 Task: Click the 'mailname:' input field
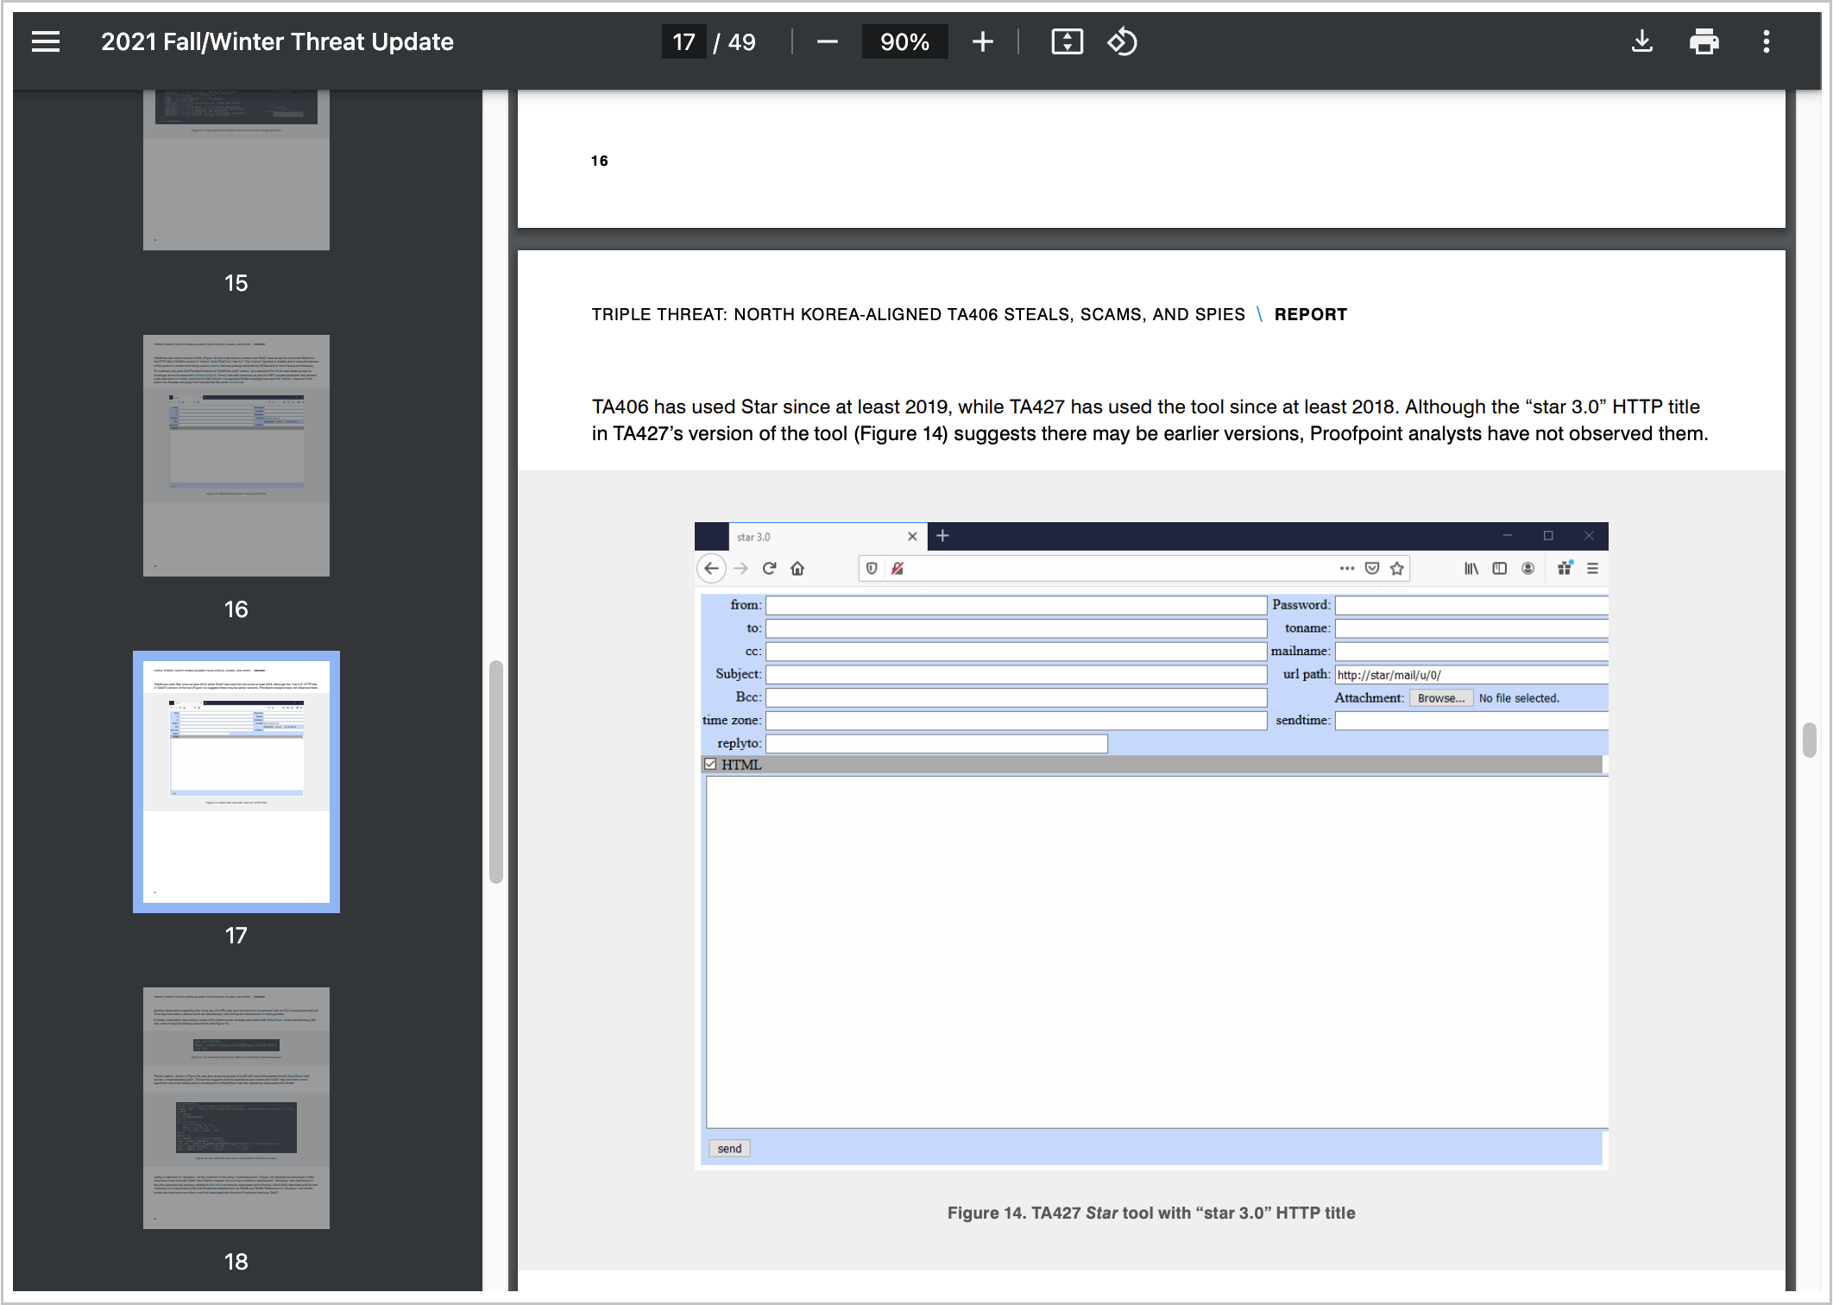(1471, 651)
